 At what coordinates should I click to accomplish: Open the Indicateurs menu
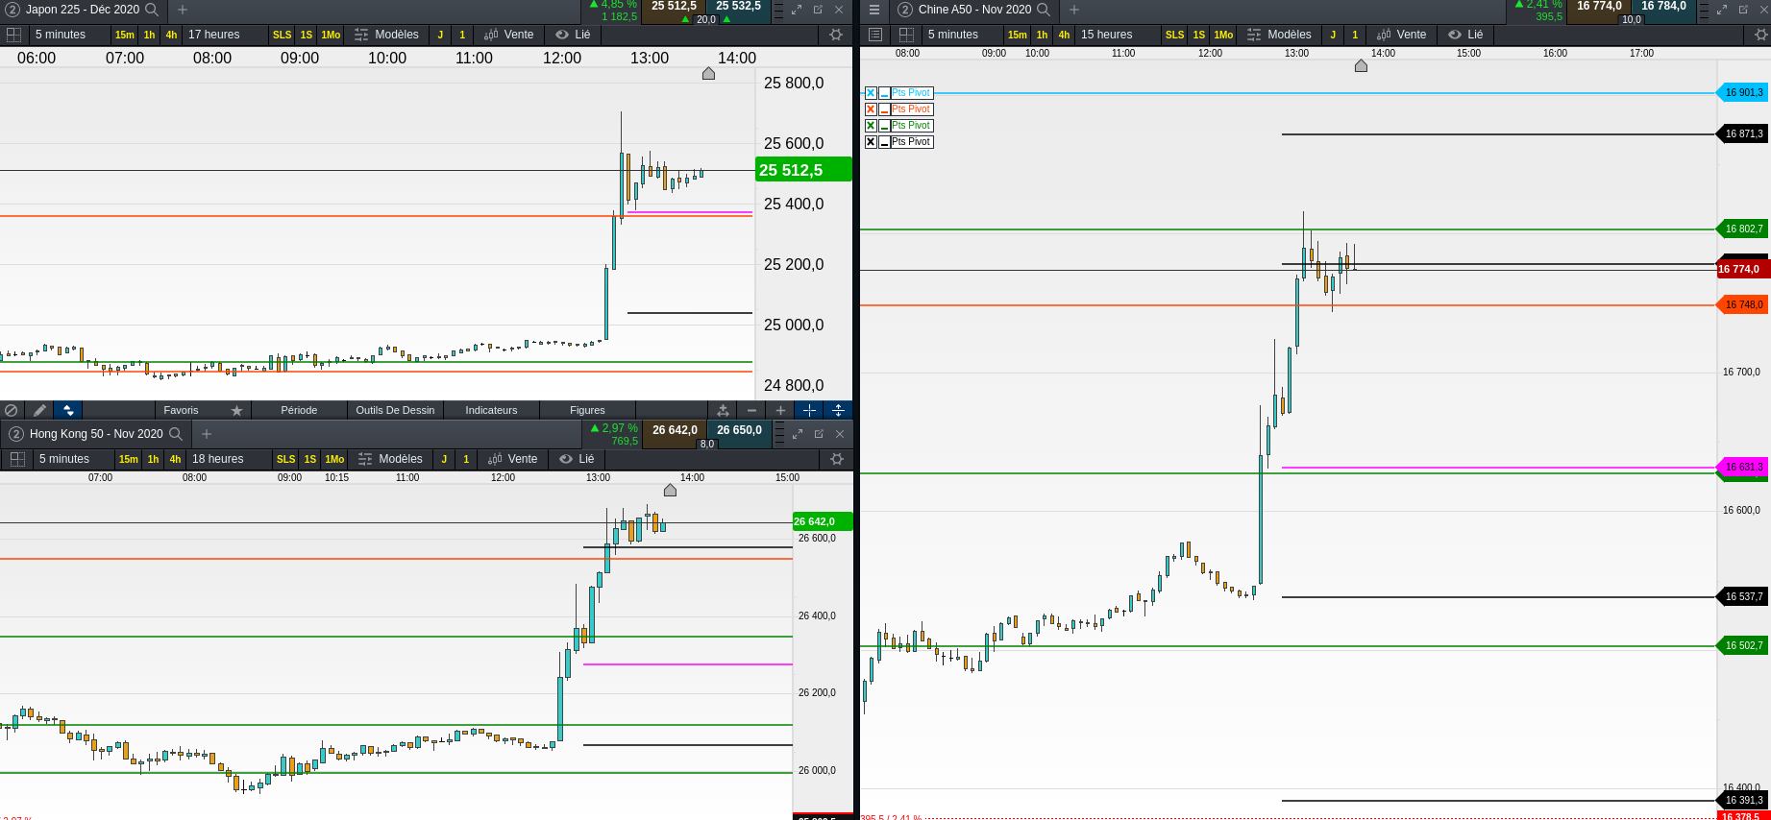tap(491, 410)
